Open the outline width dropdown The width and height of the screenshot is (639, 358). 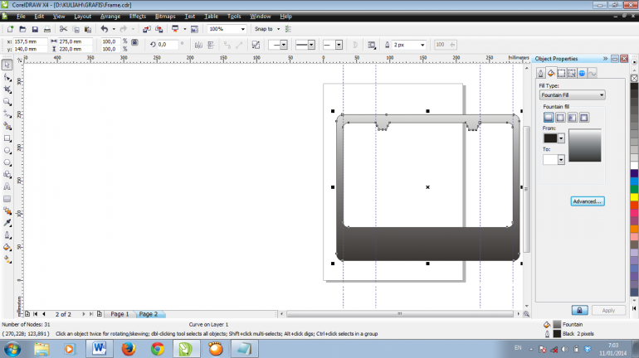tap(422, 45)
